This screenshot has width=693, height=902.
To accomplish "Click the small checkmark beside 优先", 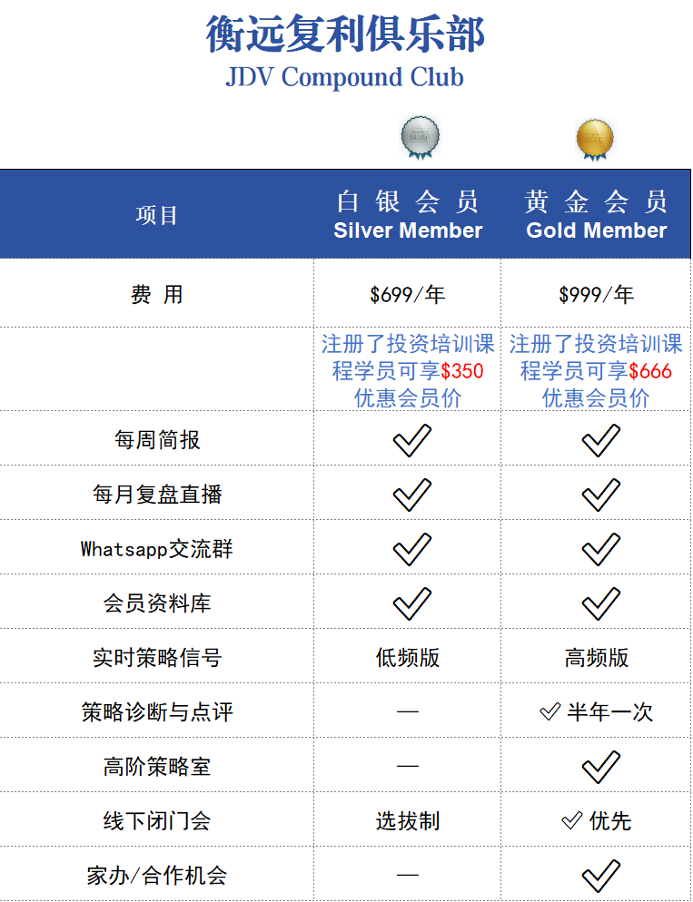I will [571, 821].
